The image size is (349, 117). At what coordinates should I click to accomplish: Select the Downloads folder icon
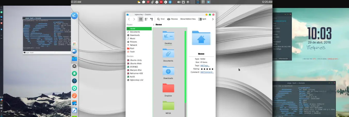pos(168,70)
